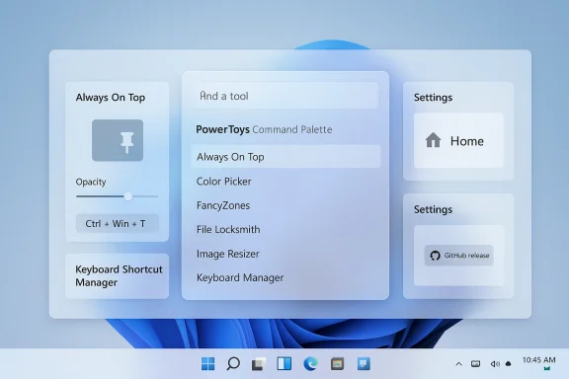Click the keyboard icon in system tray

tap(475, 364)
